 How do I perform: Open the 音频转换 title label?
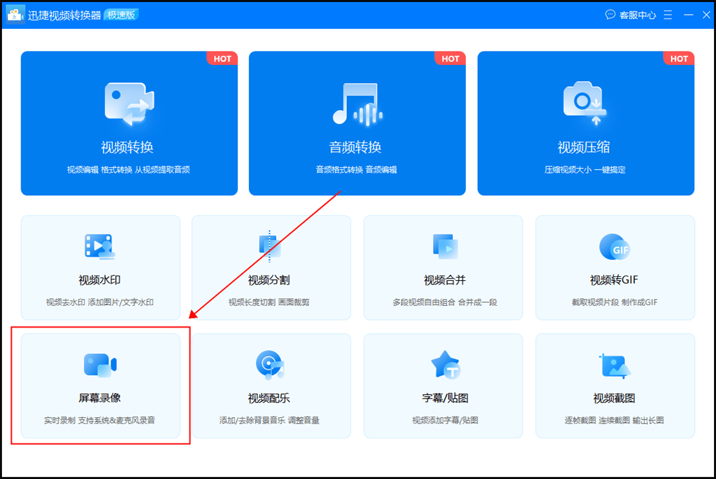[355, 147]
